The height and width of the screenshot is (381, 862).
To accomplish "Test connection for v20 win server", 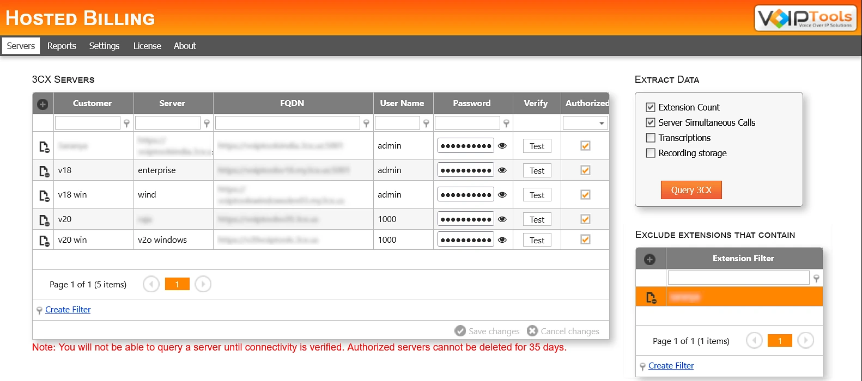I will click(537, 241).
